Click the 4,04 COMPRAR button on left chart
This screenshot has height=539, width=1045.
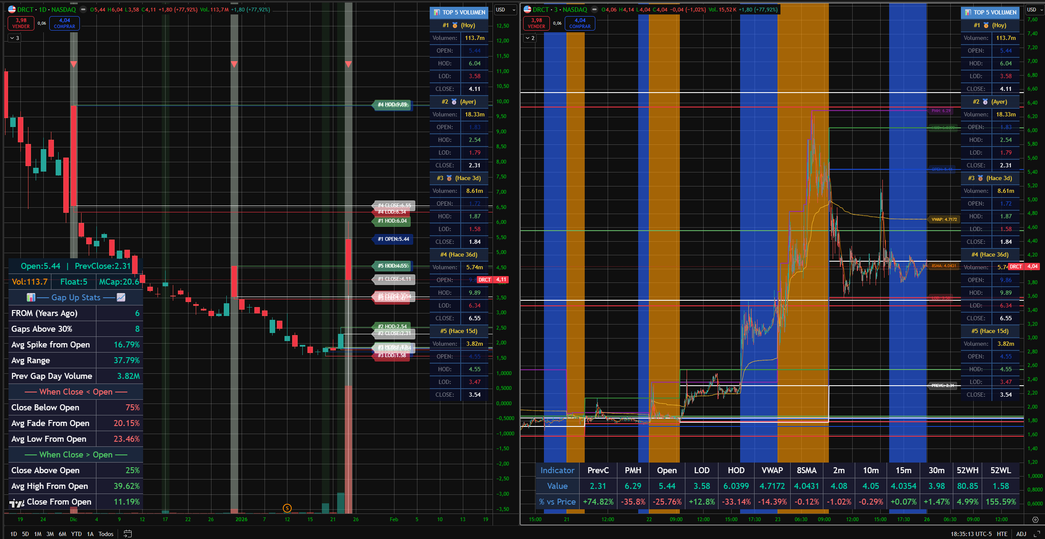coord(65,23)
